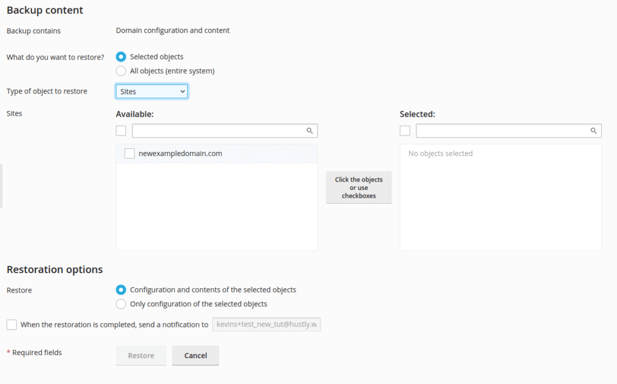Choose "Only configuration of the selected objects"
Viewport: 617px width, 384px height.
121,303
